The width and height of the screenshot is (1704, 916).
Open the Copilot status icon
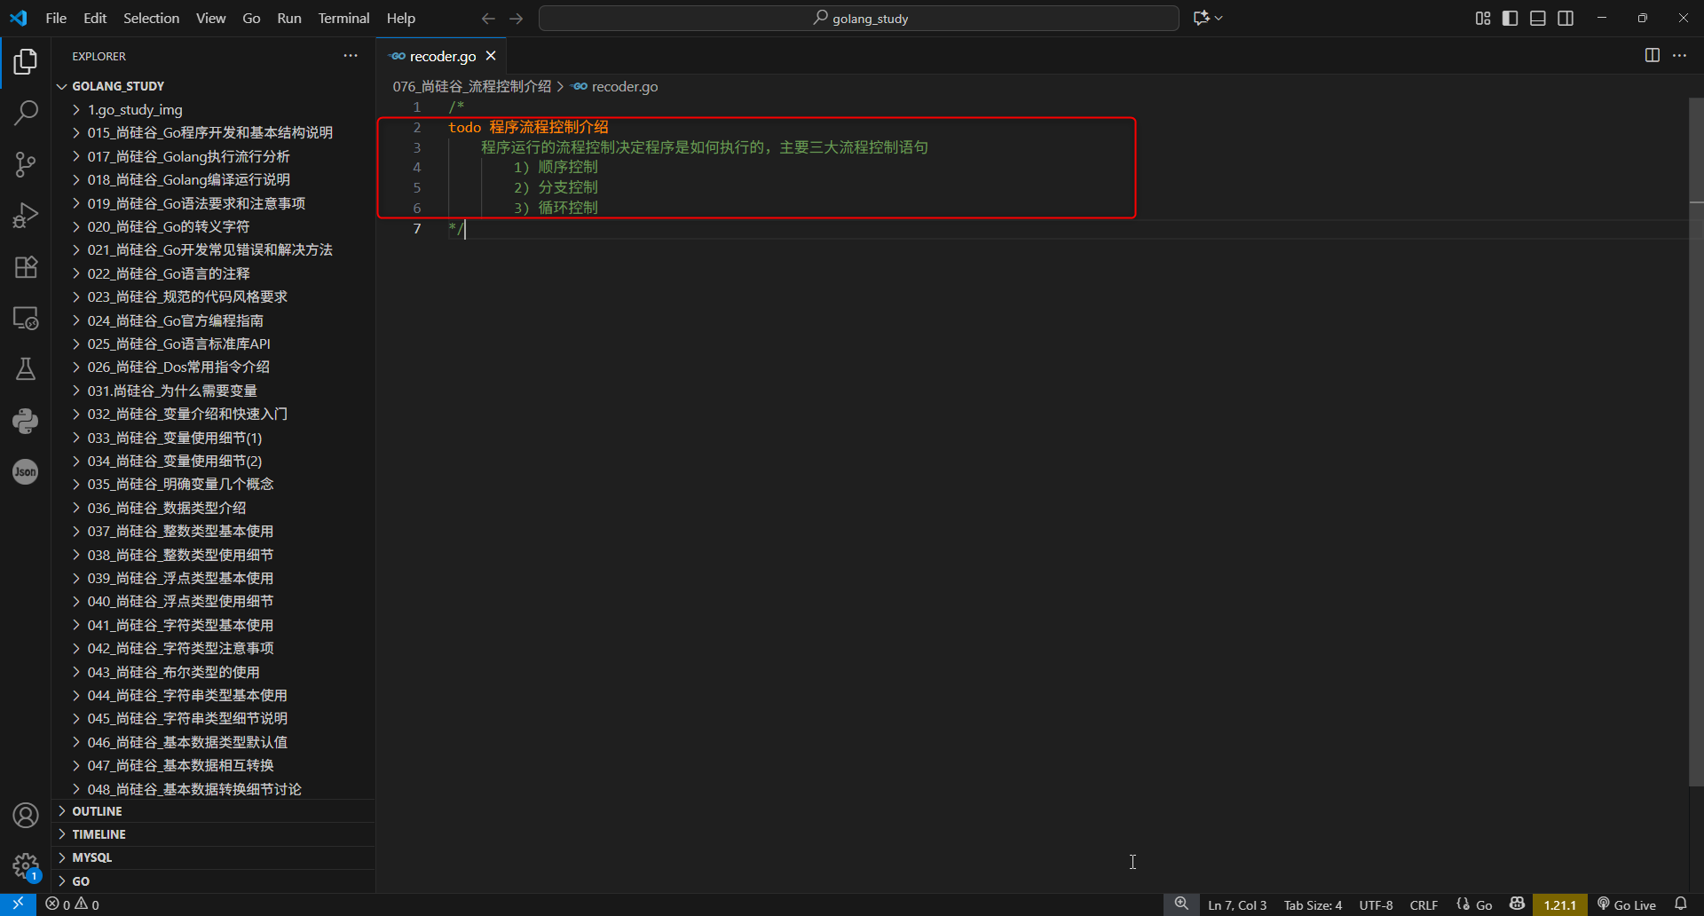[1517, 904]
